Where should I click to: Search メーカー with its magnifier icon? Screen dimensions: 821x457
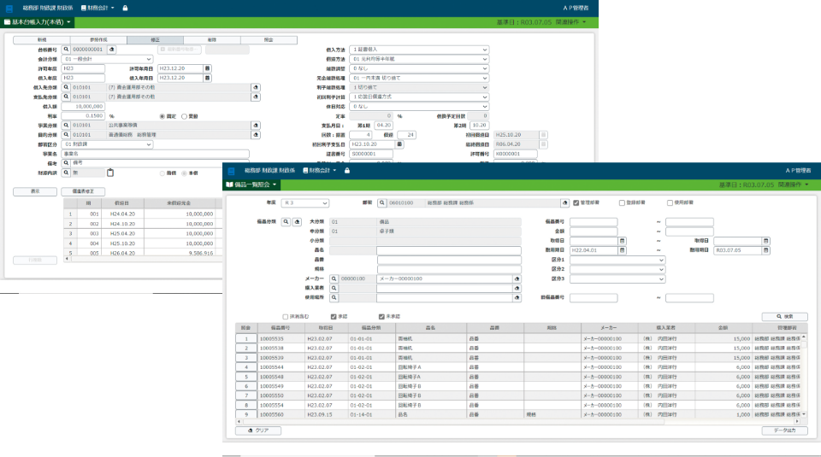(x=334, y=278)
